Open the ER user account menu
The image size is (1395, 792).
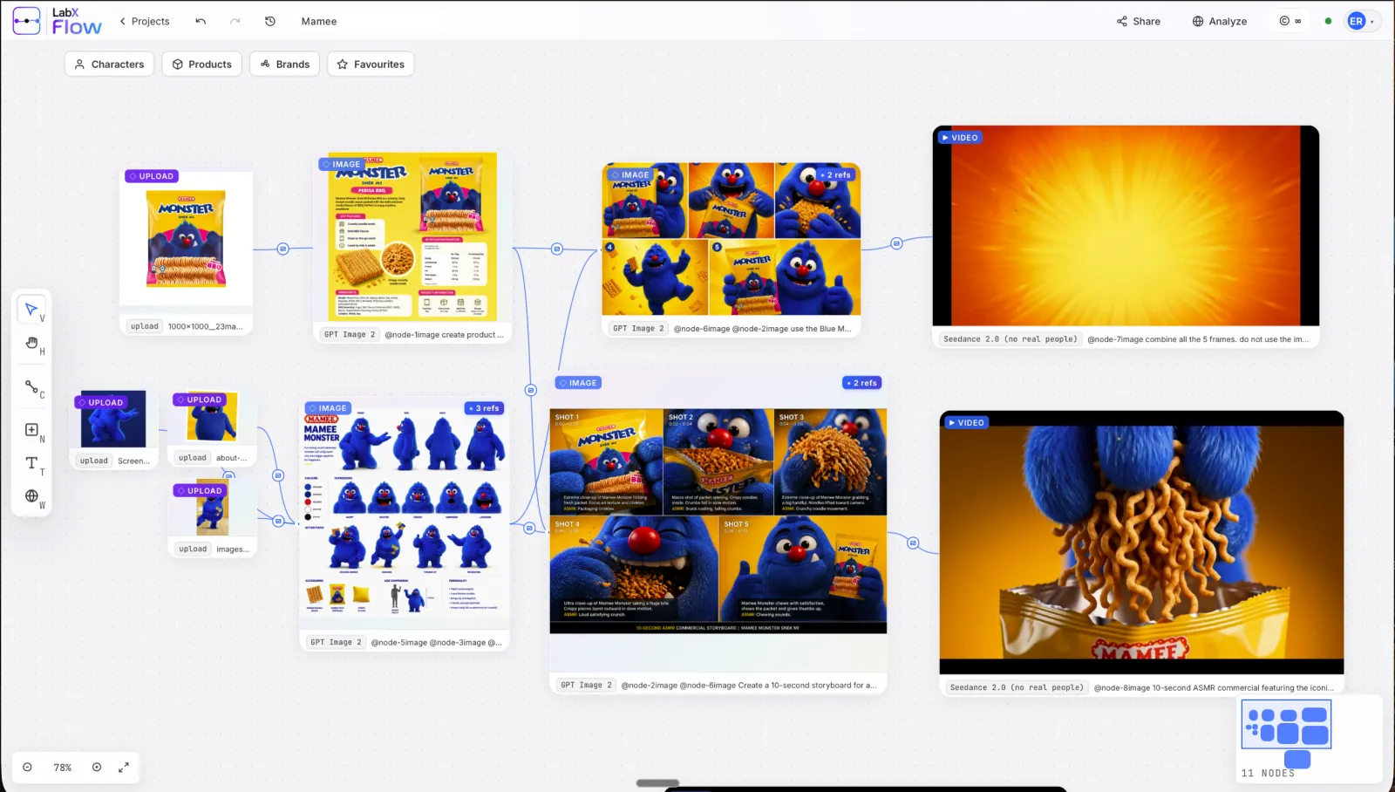(1361, 21)
